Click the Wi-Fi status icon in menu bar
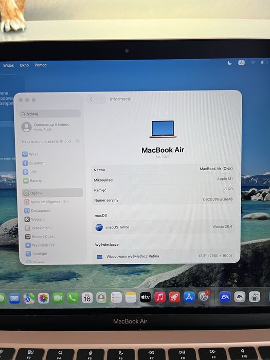The height and width of the screenshot is (360, 270). [x=253, y=62]
